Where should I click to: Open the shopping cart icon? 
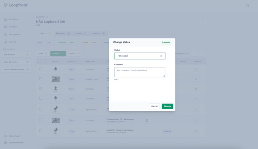click(x=247, y=5)
